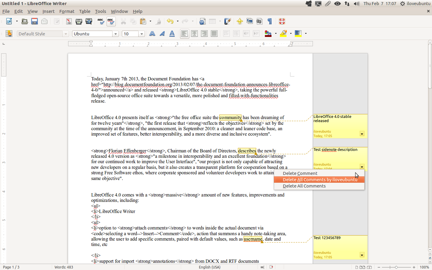432x270 pixels.
Task: Click the English (USA) language status
Action: [x=209, y=267]
